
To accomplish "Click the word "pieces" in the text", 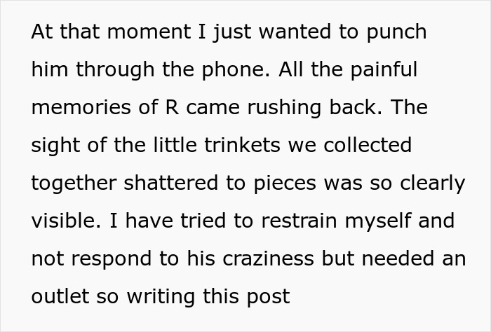I will pyautogui.click(x=285, y=184).
